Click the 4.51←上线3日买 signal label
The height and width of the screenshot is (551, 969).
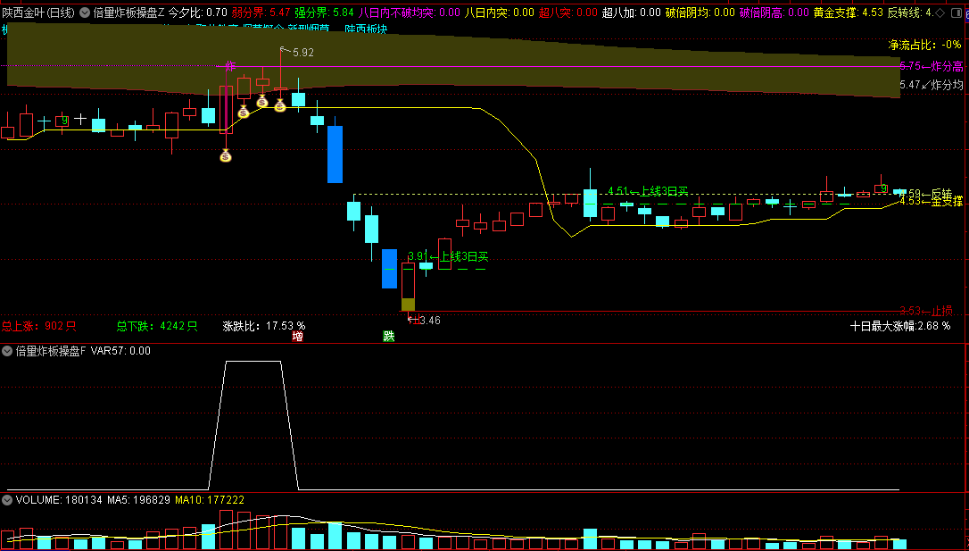(x=648, y=191)
